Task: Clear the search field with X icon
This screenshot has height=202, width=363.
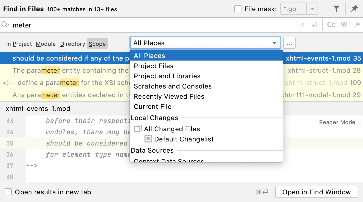Action: coord(303,25)
